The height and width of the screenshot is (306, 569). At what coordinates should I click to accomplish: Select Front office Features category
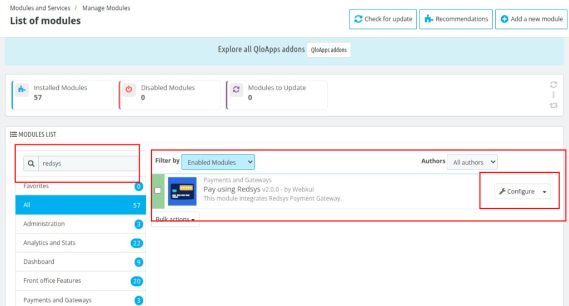[x=81, y=280]
